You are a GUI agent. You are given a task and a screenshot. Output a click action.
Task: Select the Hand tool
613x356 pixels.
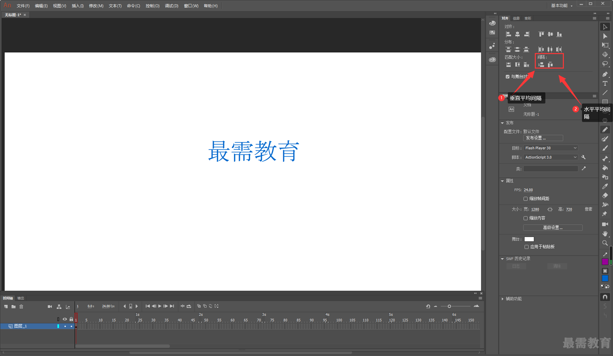click(605, 234)
